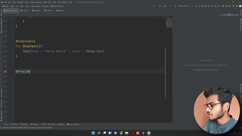Click the code minimap thumbnail in editor
242x136 pixels.
(x=169, y=22)
